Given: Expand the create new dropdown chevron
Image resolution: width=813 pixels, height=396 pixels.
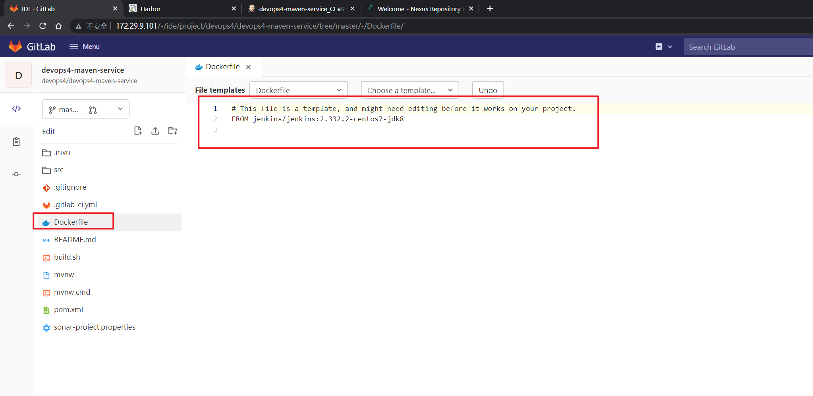Looking at the screenshot, I should pos(670,47).
